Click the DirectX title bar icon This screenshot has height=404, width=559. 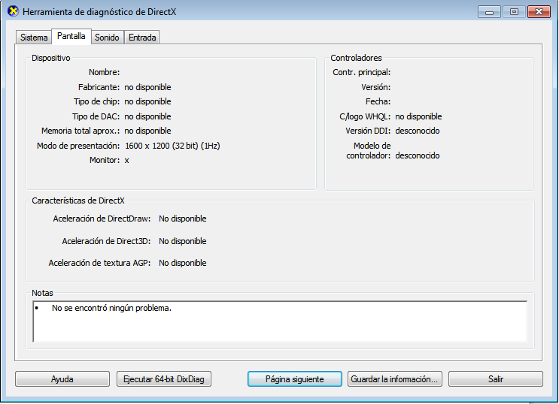(13, 11)
